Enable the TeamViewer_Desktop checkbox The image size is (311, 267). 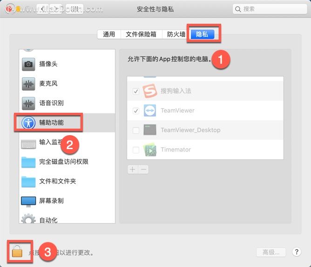(136, 130)
